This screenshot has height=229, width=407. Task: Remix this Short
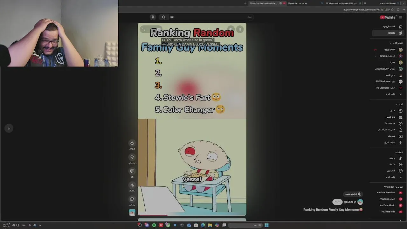pos(132,199)
